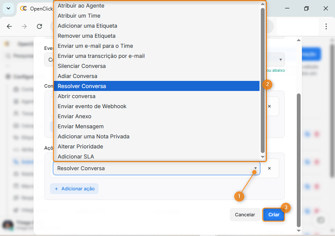The image size is (335, 236).
Task: Open the browser three-dot menu
Action: point(326,26)
